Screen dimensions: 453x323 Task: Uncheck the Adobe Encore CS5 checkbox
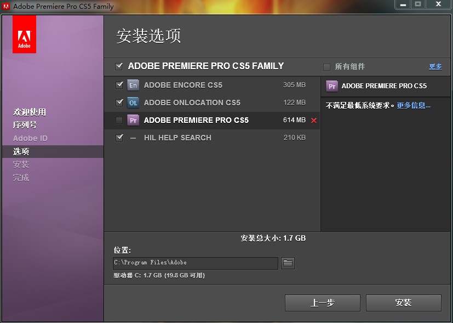point(119,85)
